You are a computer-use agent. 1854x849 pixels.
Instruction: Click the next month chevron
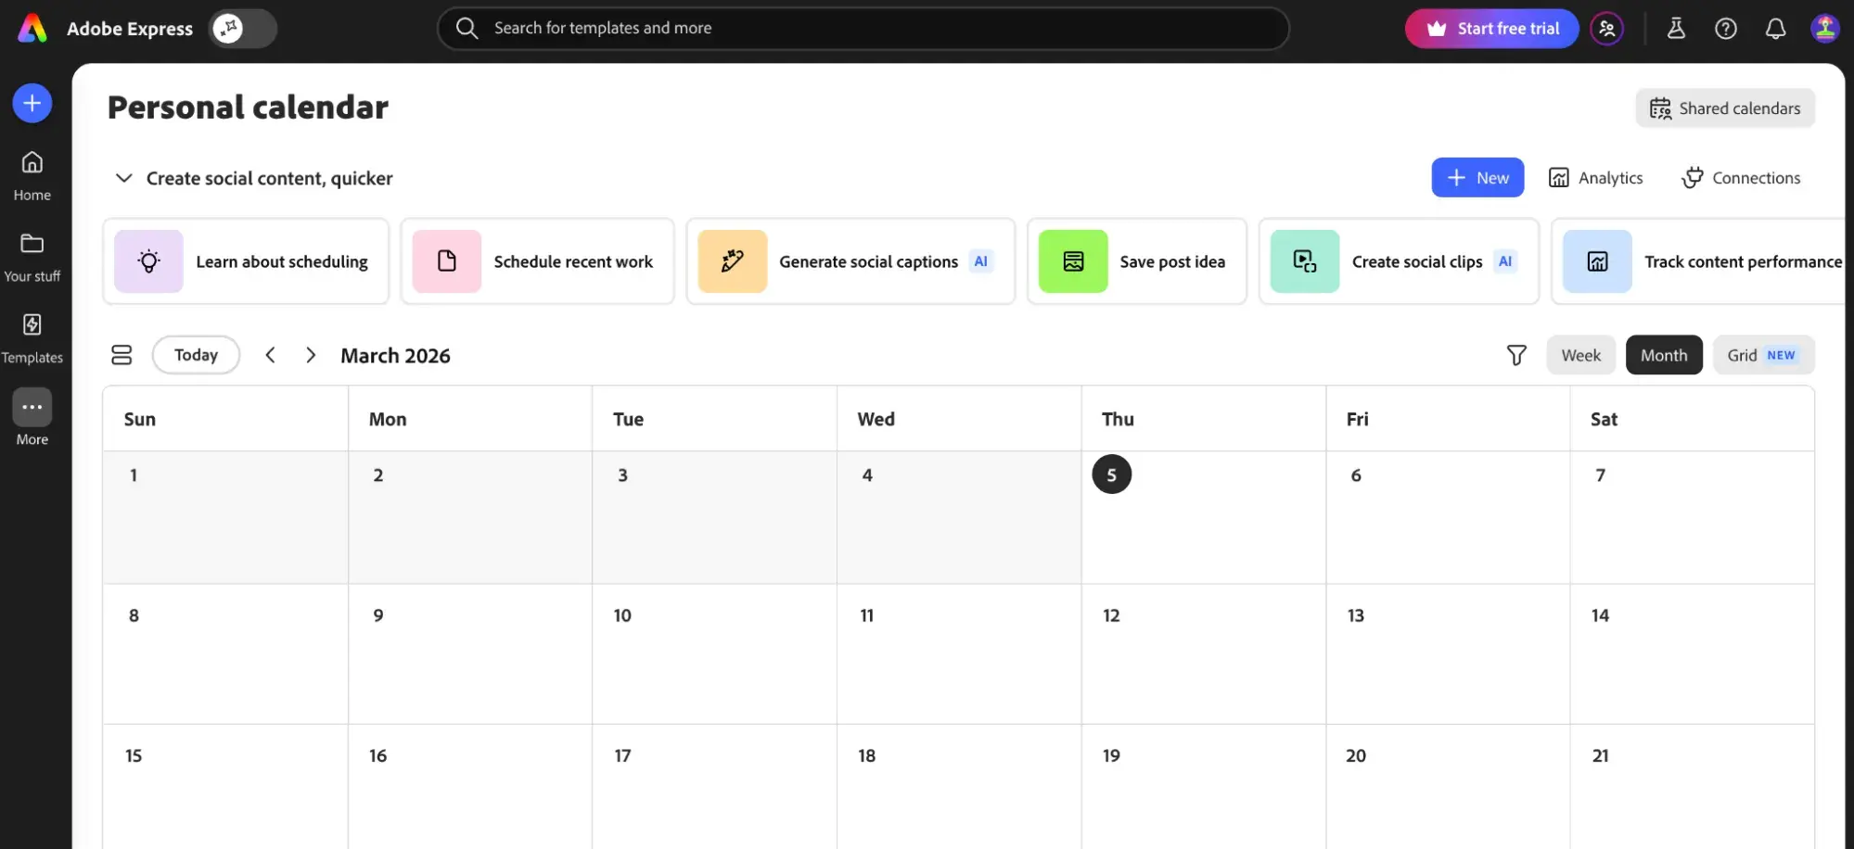coord(311,355)
